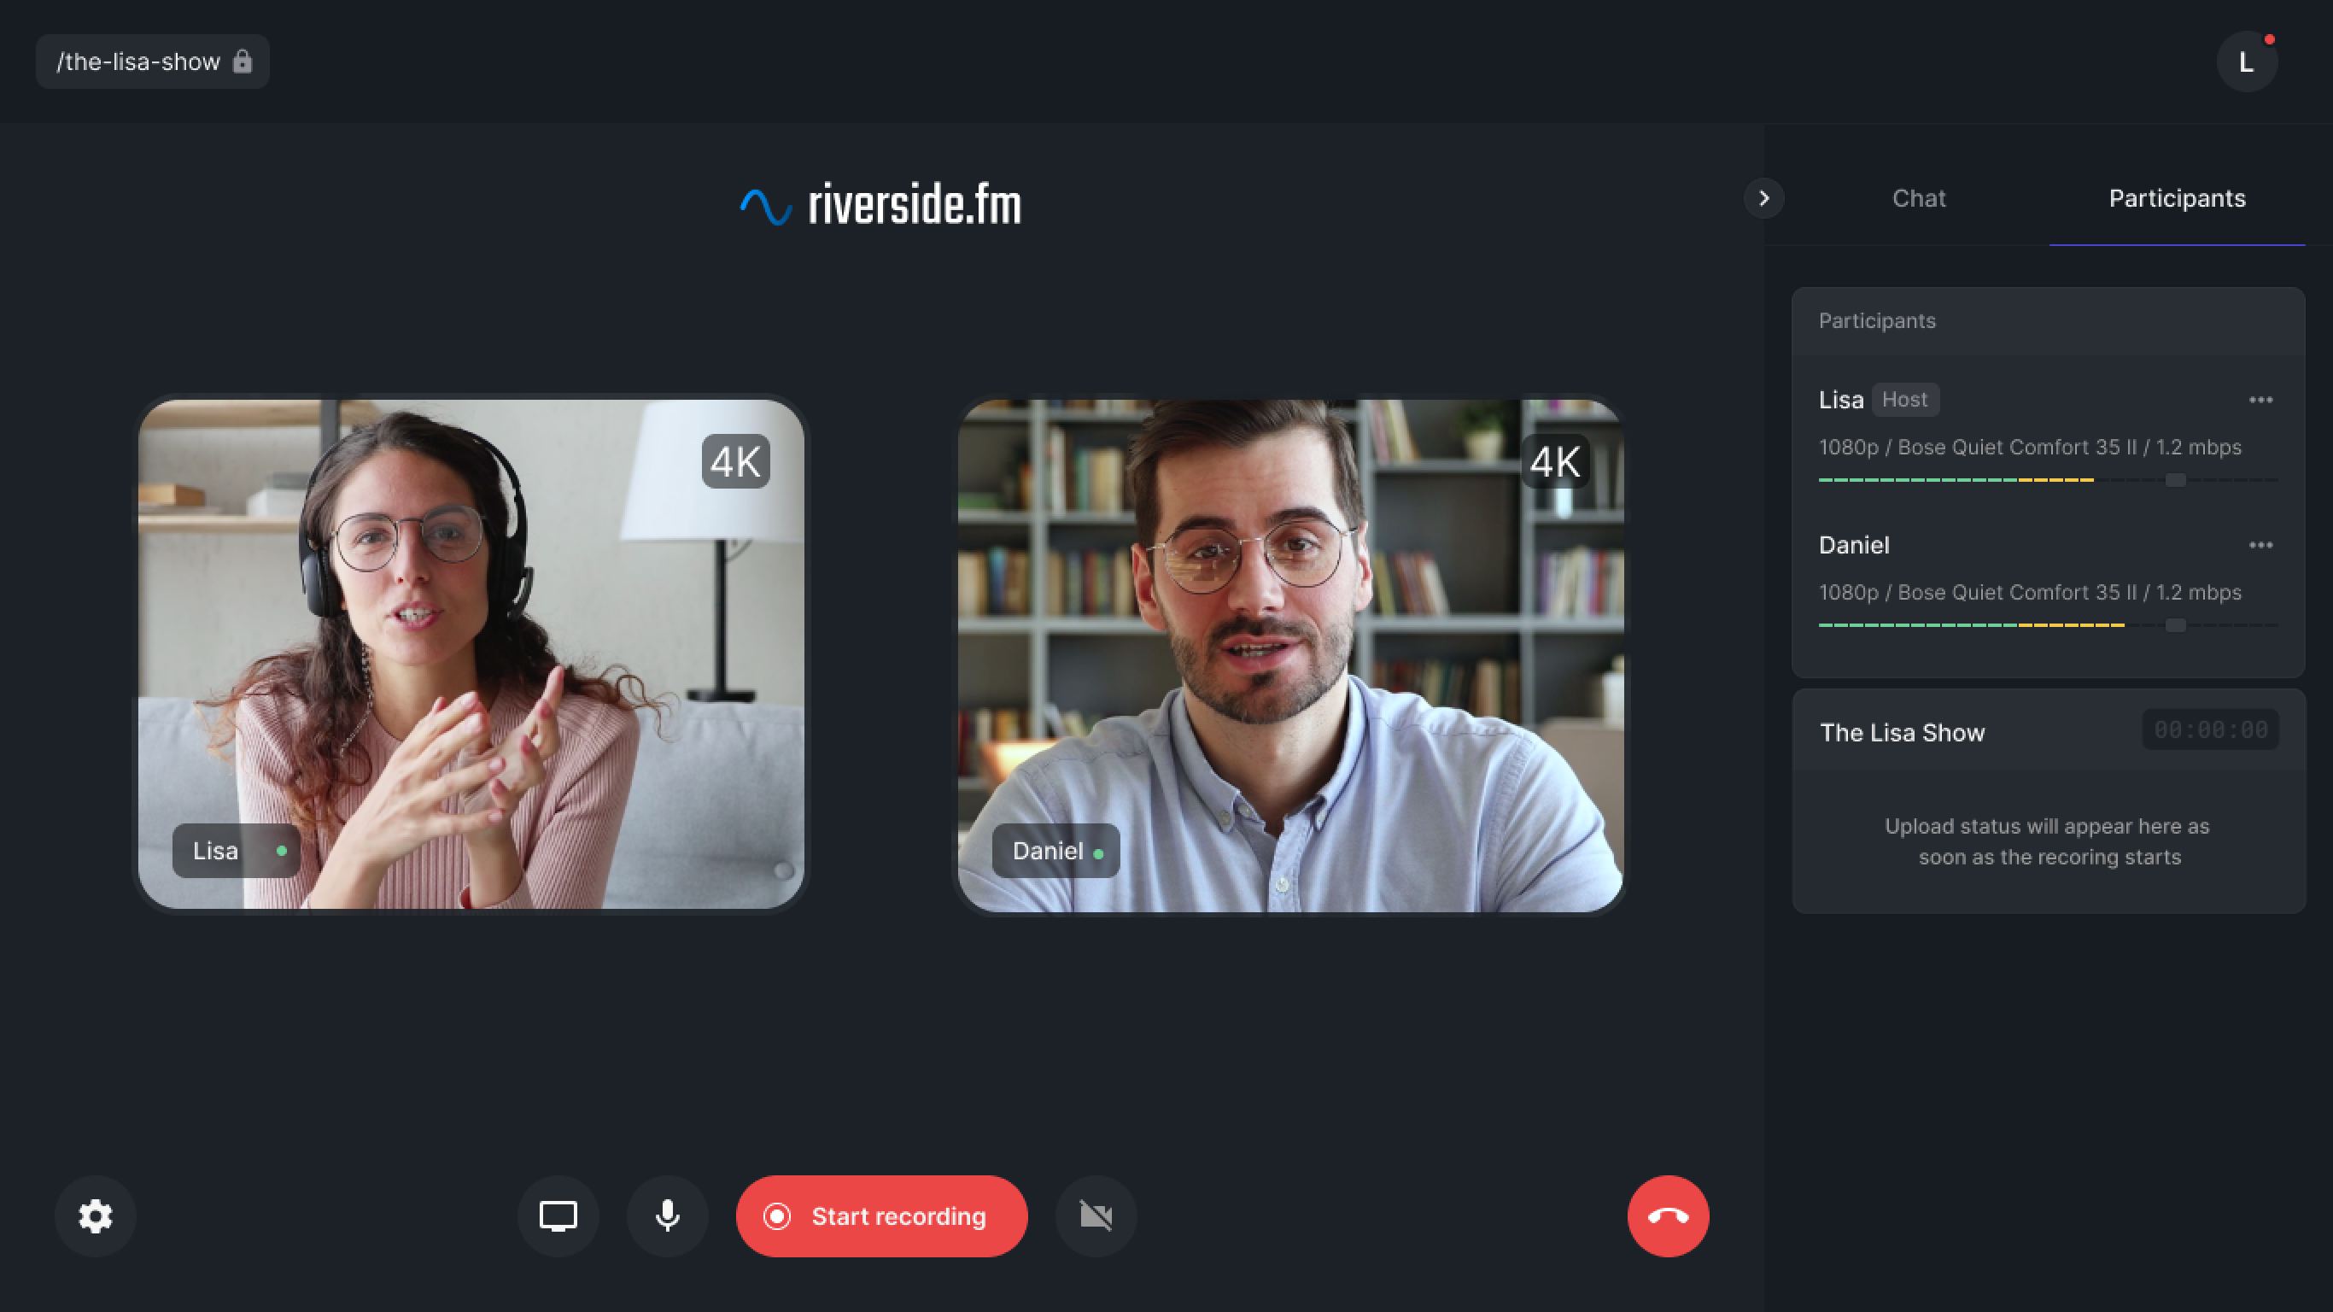2333x1312 pixels.
Task: Open Daniel's three-dot options menu
Action: 2260,545
